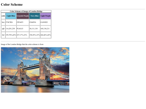Click the Navy Blue color header cell
This screenshot has width=146, height=109.
point(35,16)
